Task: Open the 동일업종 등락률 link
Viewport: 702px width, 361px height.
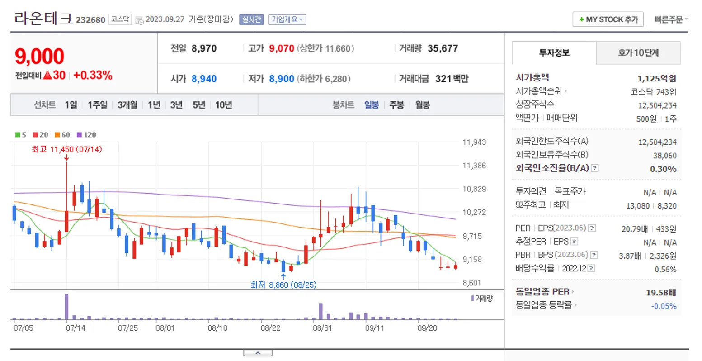Action: coord(544,305)
